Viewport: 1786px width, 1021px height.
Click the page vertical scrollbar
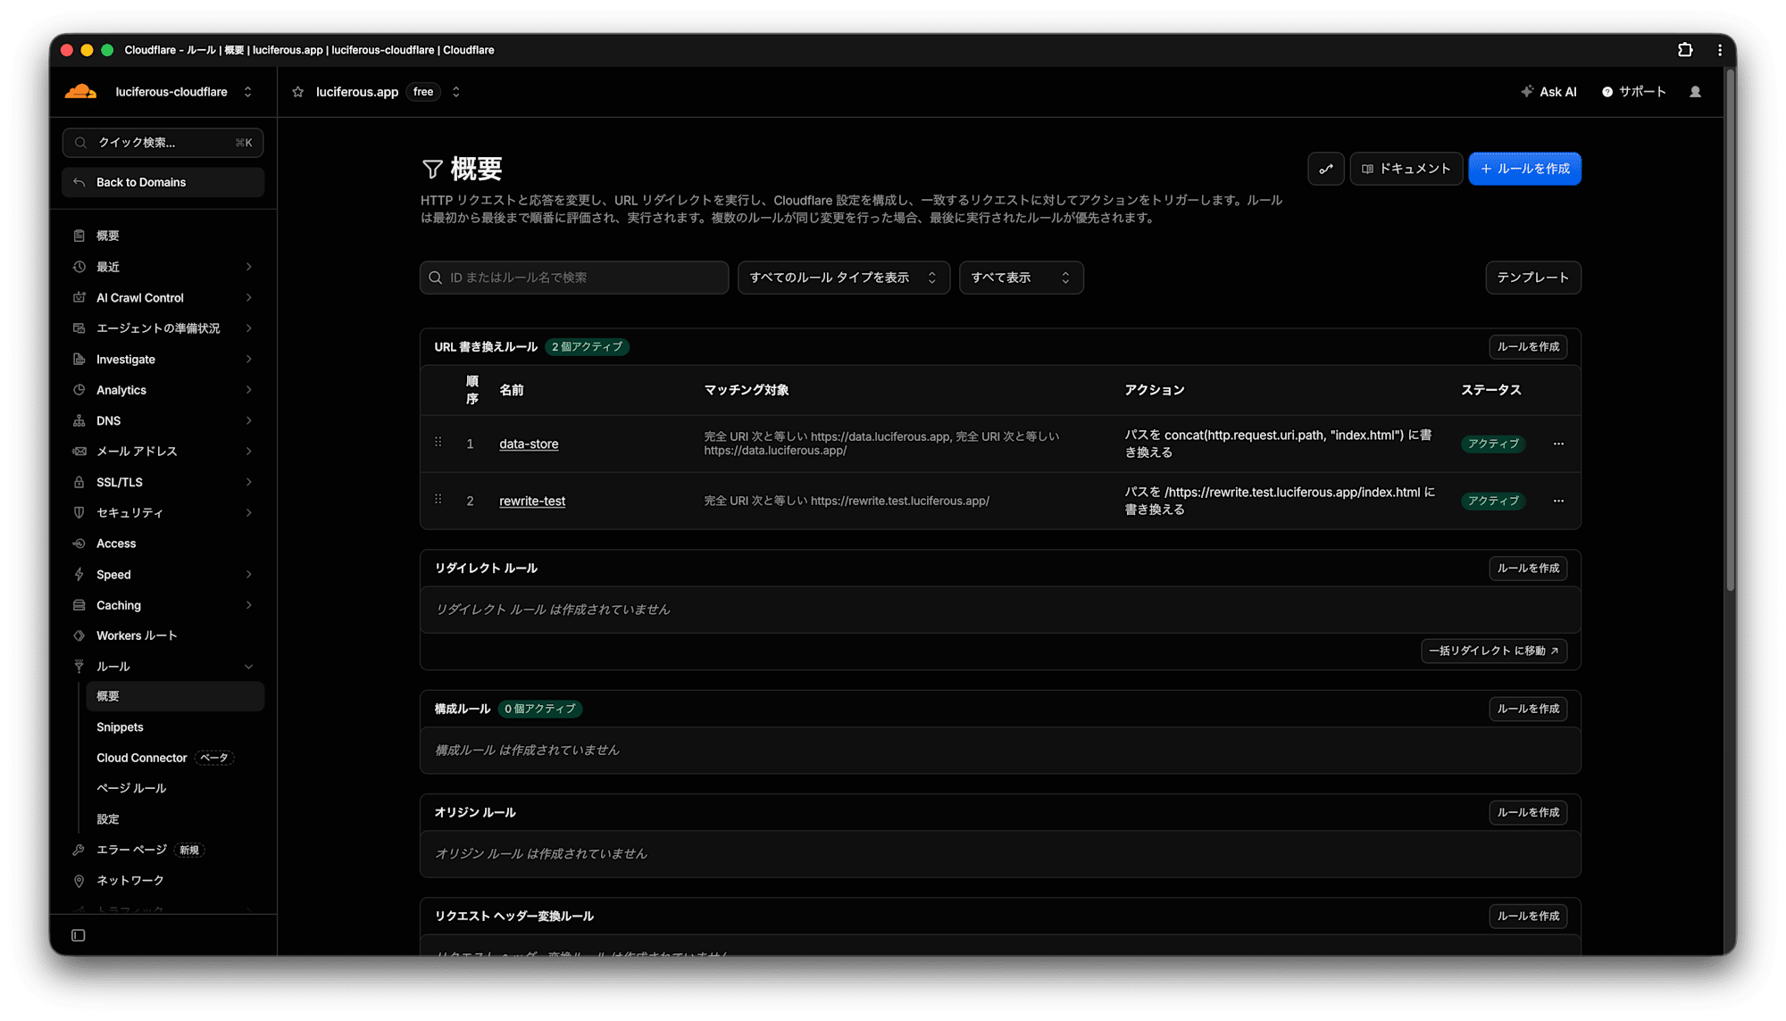click(x=1730, y=330)
